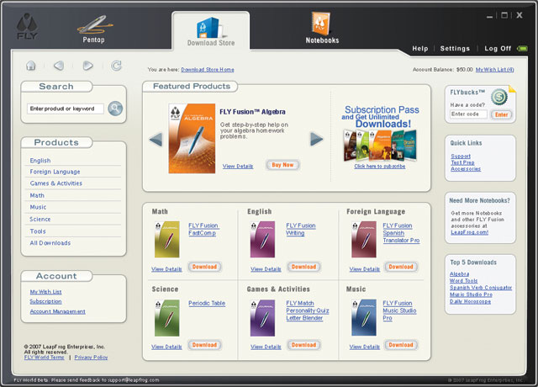Select Foreign Language in Products list
Viewport: 538px width, 387px height.
[55, 172]
